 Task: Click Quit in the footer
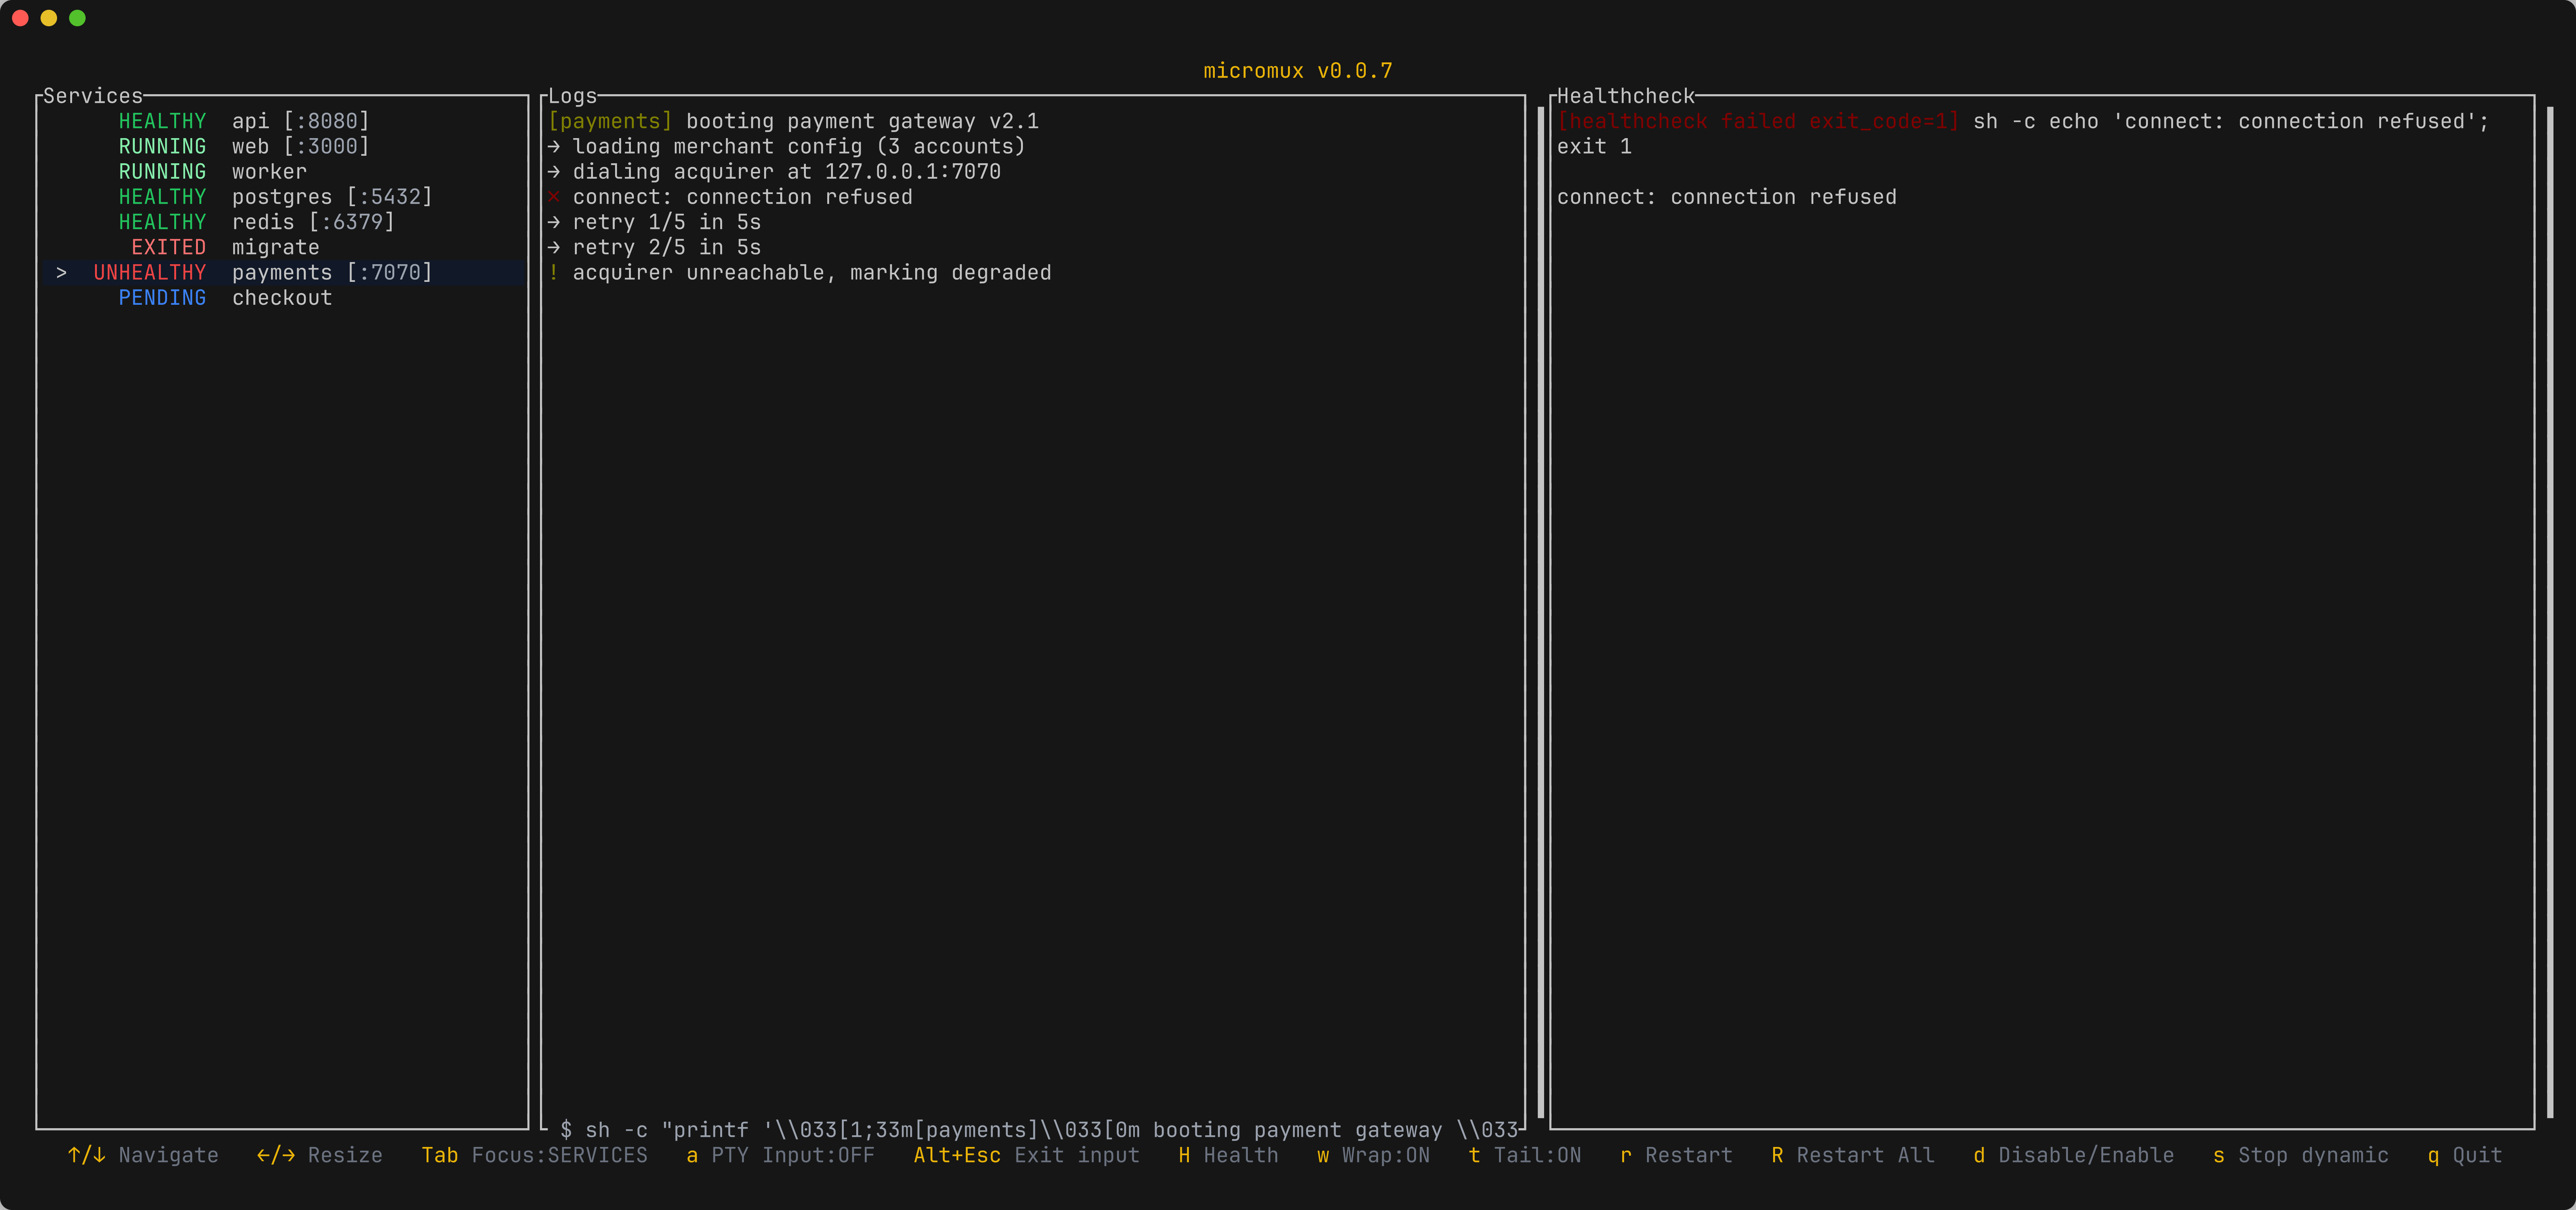click(x=2465, y=1155)
